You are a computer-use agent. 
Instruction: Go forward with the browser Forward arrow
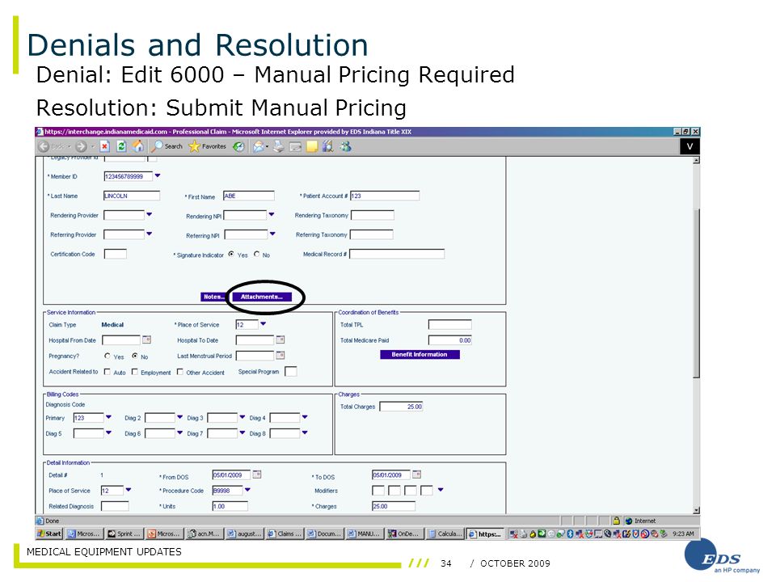click(x=81, y=146)
